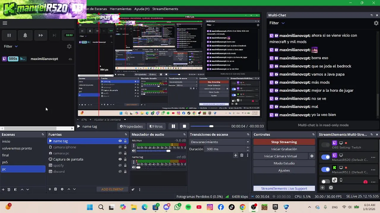
Task: Open multi-stream settings gear icon
Action: pyautogui.click(x=331, y=188)
